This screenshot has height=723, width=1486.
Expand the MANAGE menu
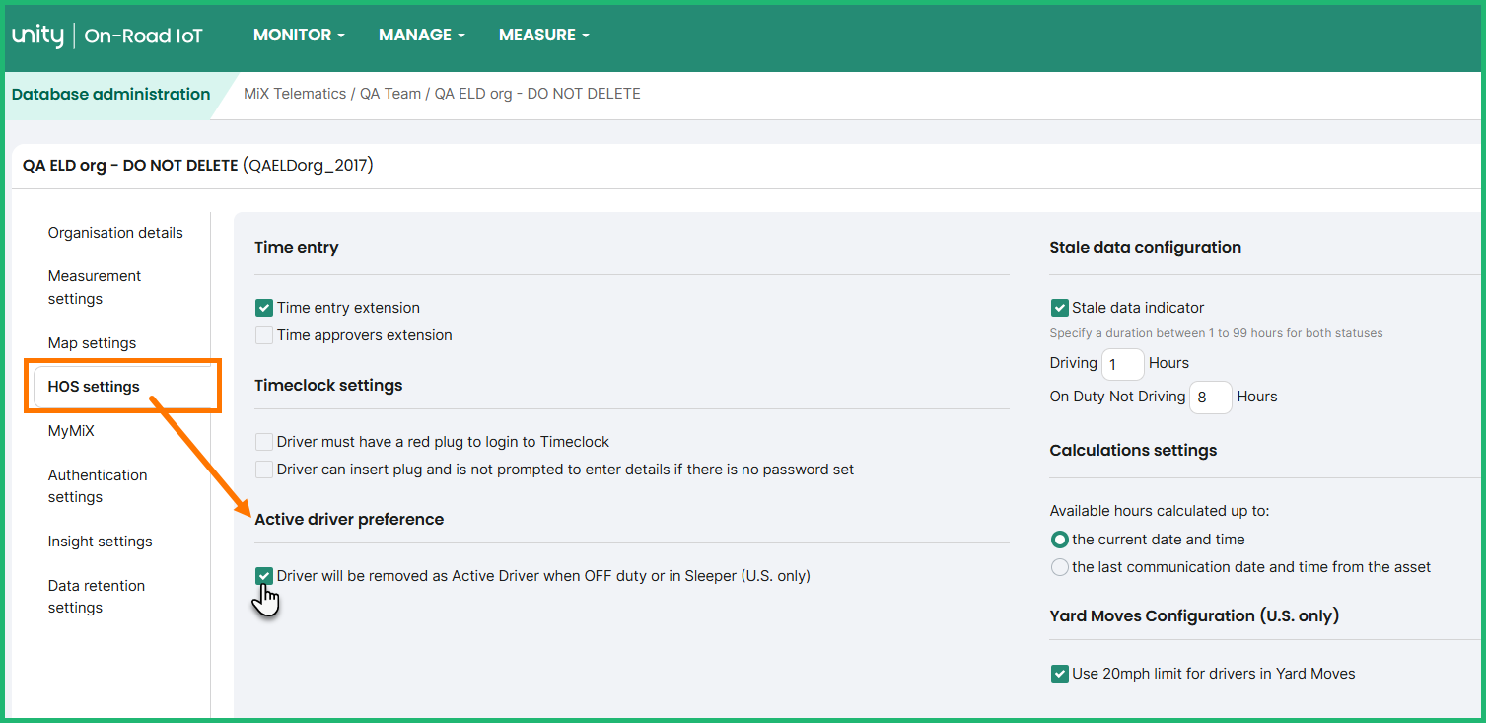(x=421, y=35)
